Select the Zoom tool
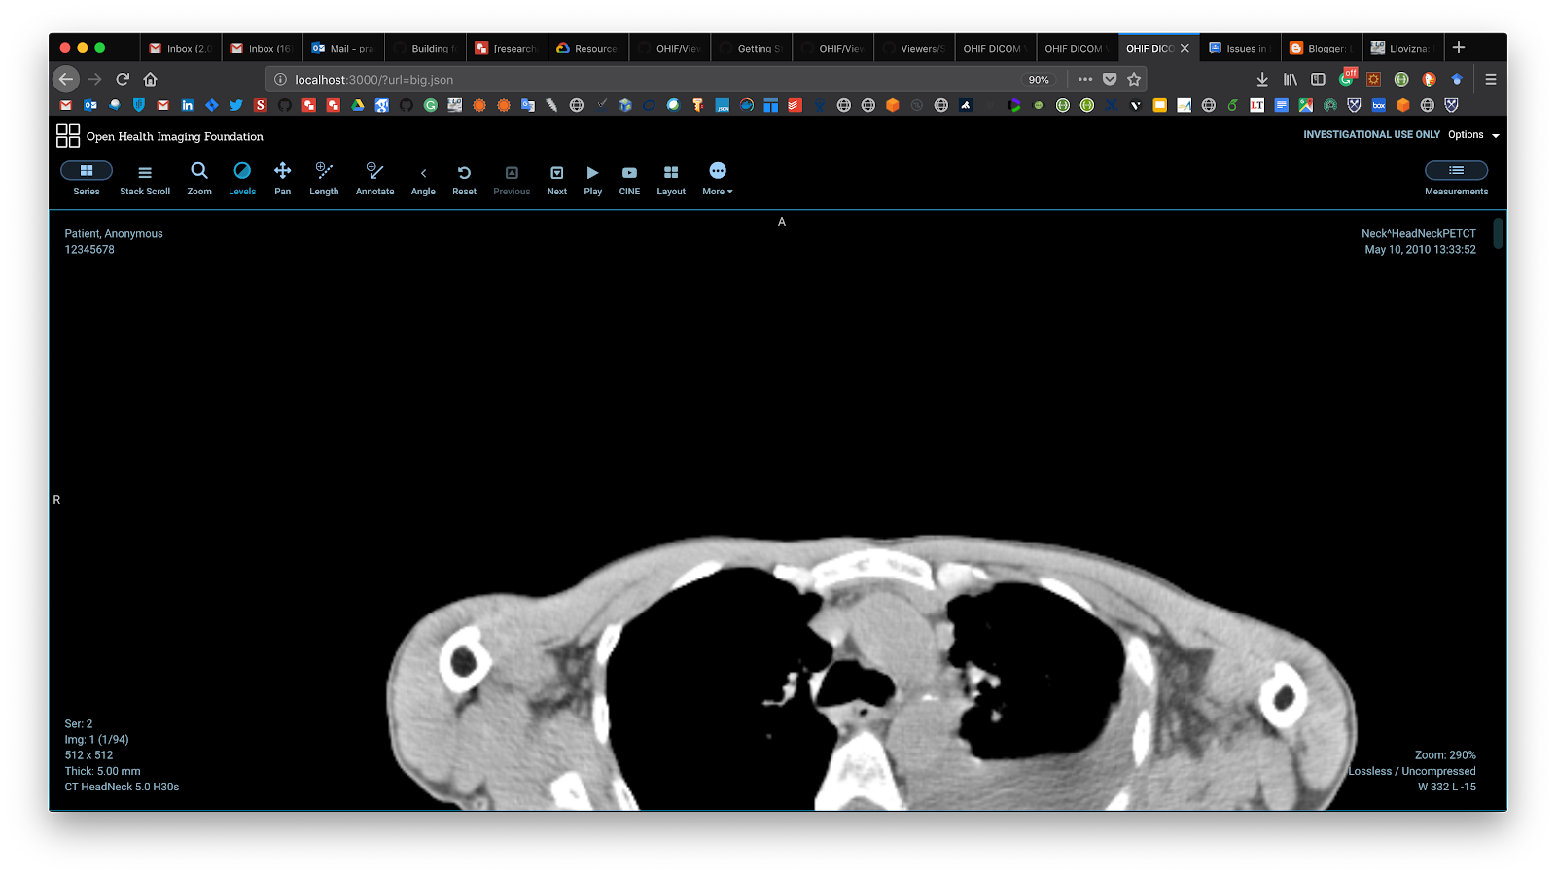This screenshot has width=1556, height=876. tap(198, 179)
